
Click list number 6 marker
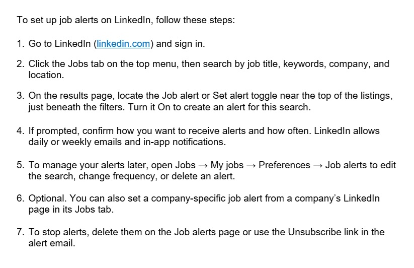[x=20, y=198]
